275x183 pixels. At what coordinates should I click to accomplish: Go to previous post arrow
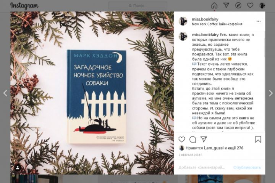click(5, 93)
